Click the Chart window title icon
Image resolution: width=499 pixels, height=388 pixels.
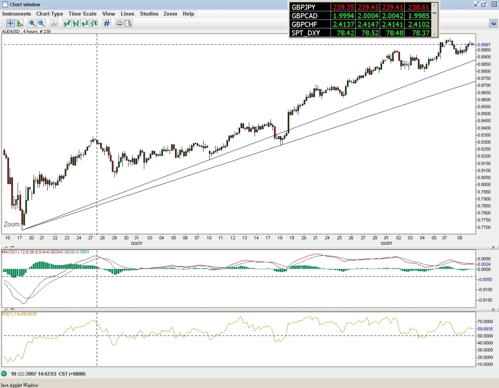[x=5, y=4]
